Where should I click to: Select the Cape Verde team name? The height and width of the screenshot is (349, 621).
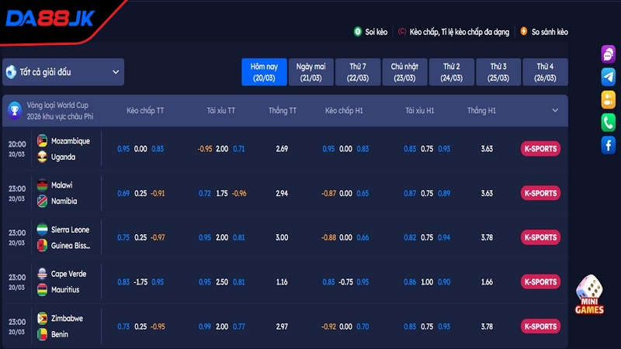click(x=70, y=274)
